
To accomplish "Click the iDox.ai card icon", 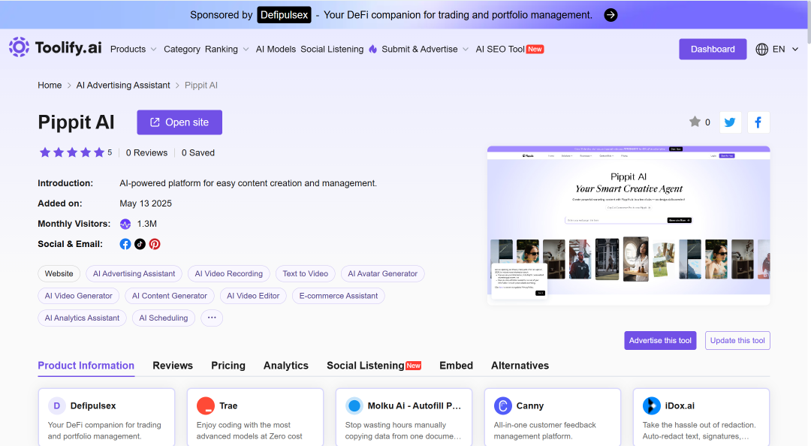I will [x=652, y=405].
